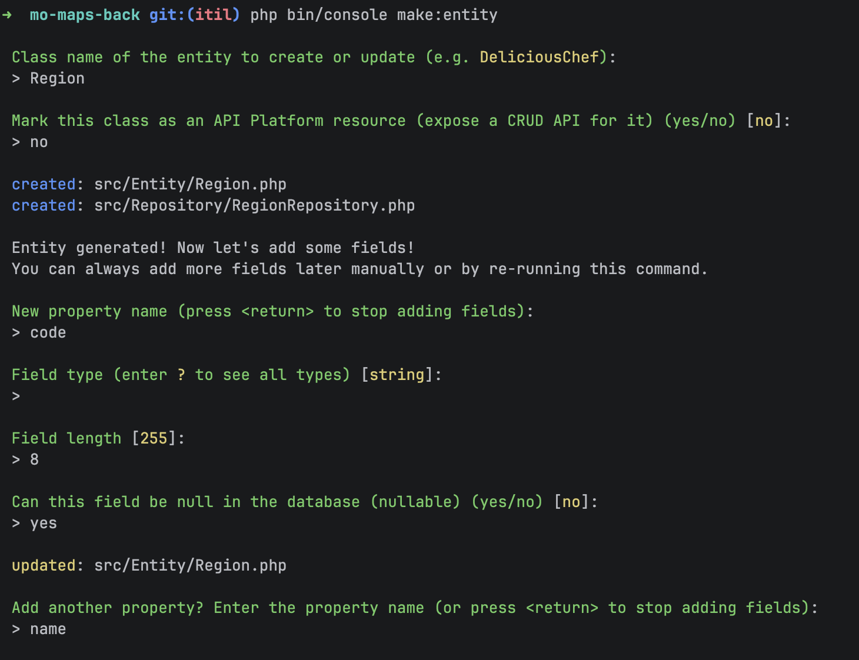Click the default field length 255
Viewport: 859px width, 660px height.
click(154, 438)
